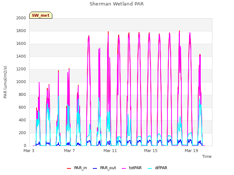This screenshot has height=175, width=234.
Task: Toggle the PAR_in legend entry
Action: (77, 168)
